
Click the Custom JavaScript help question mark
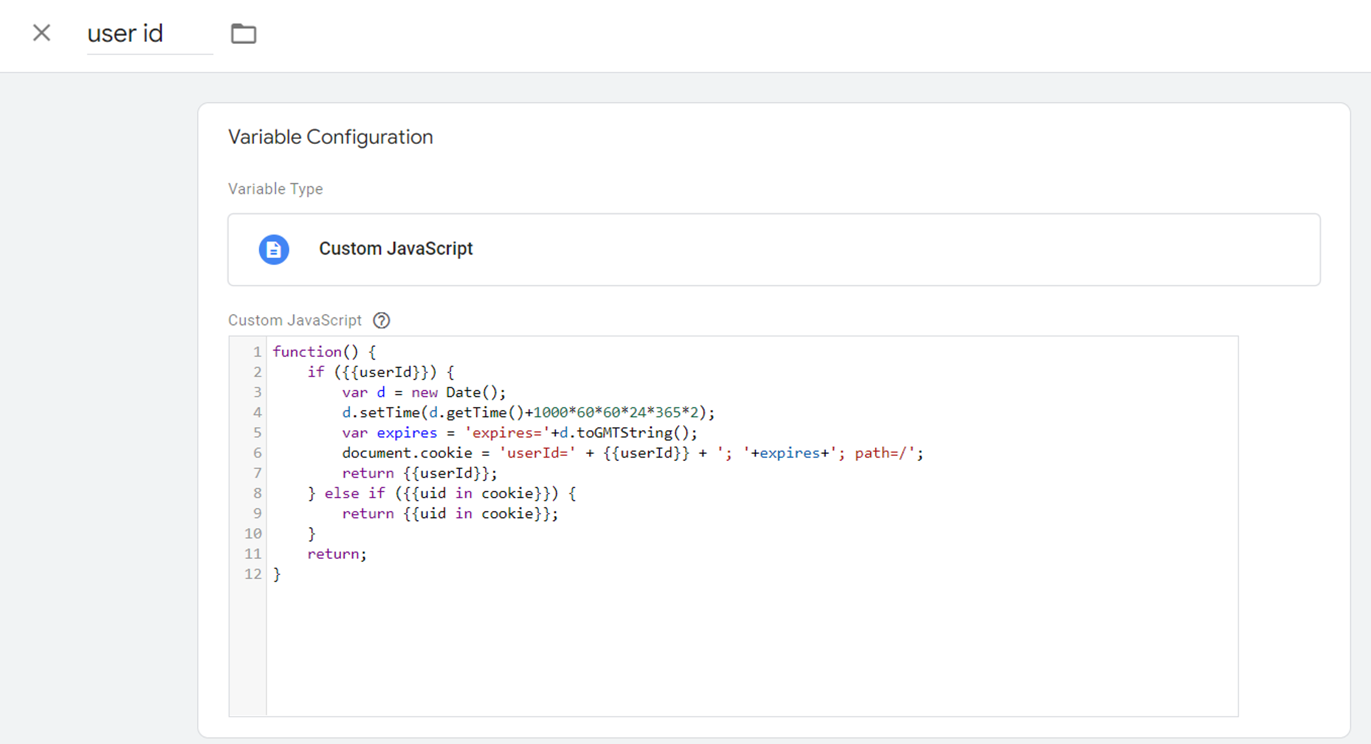pyautogui.click(x=381, y=320)
